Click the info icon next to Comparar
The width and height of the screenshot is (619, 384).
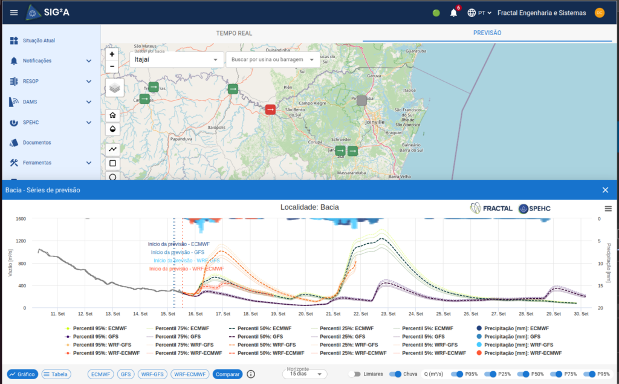click(251, 374)
